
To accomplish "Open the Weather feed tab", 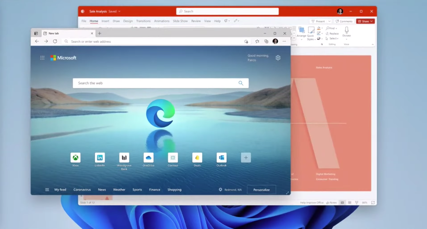I will coord(119,190).
